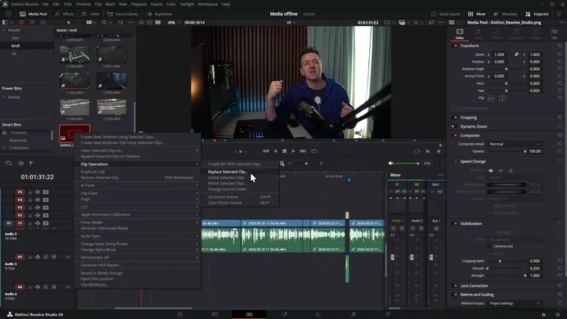Mute track A3 with M button
Viewport: 567px width, 319px height.
[x=53, y=257]
